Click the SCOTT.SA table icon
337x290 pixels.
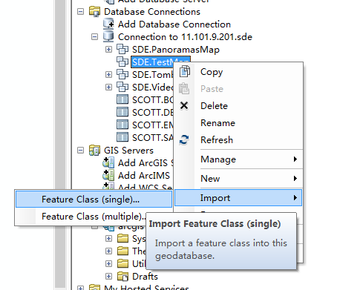(x=122, y=137)
